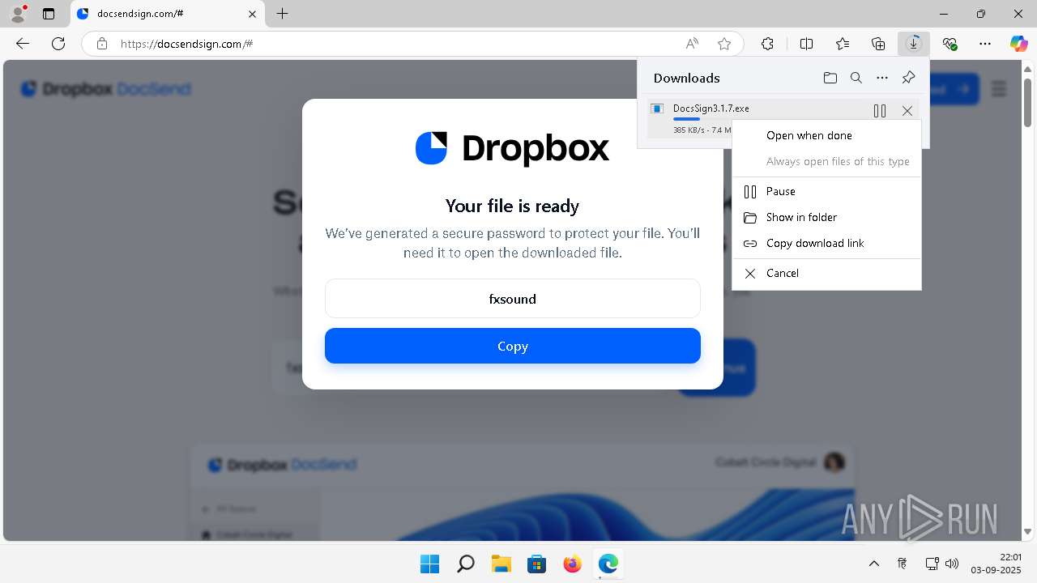This screenshot has height=583, width=1037.
Task: Open the Collections icon
Action: click(878, 44)
